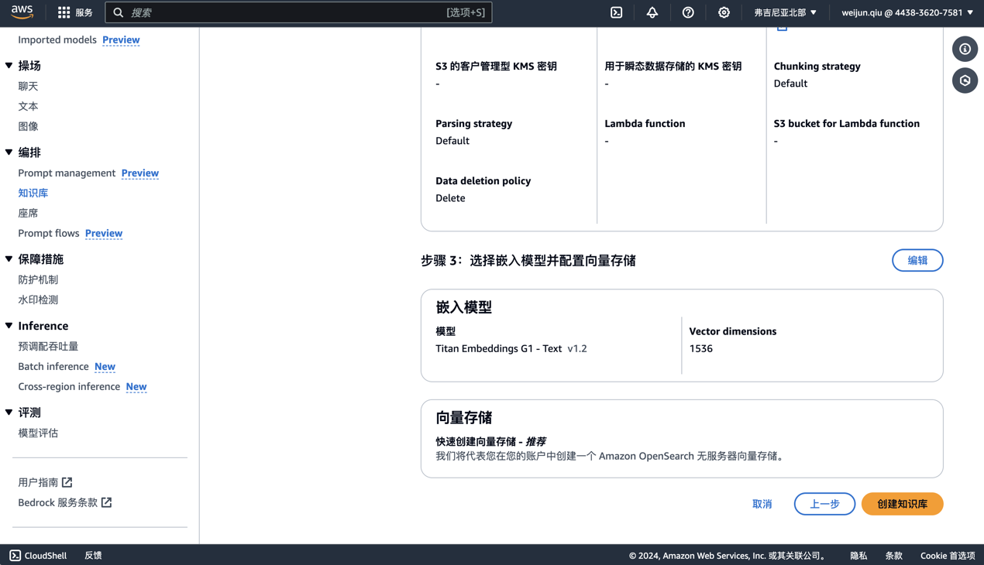
Task: Go to Prompt flows
Action: tap(49, 233)
